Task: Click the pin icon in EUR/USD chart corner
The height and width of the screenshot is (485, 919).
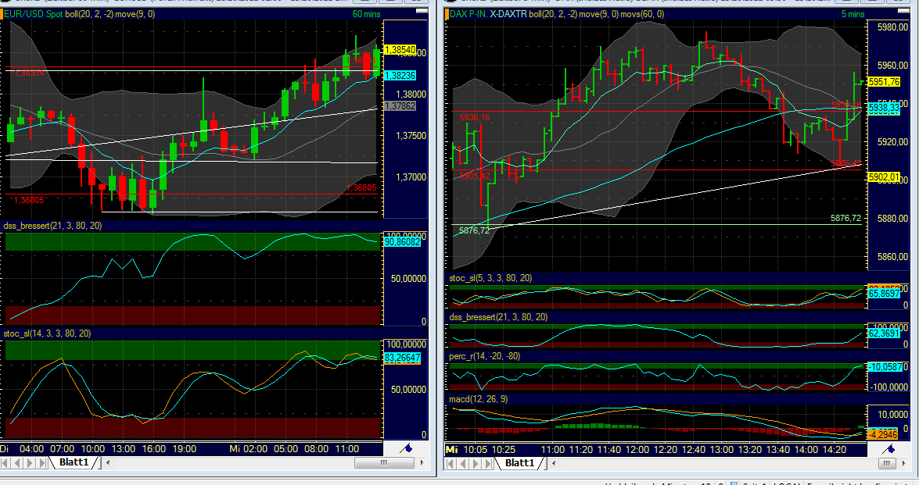Action: 406,448
